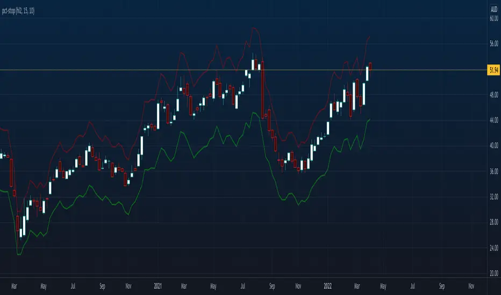Open the AUD currency selector
Screen dimensions: 501x295
click(494, 10)
